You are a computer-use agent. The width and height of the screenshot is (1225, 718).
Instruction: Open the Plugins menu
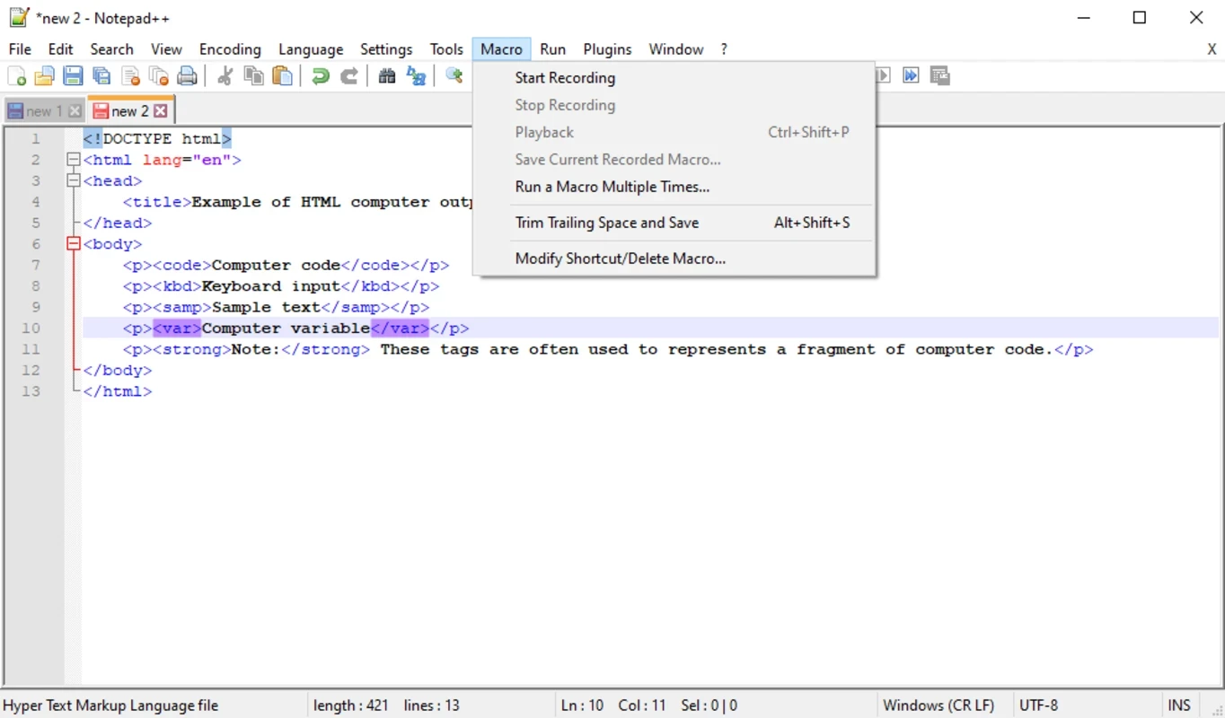point(607,49)
